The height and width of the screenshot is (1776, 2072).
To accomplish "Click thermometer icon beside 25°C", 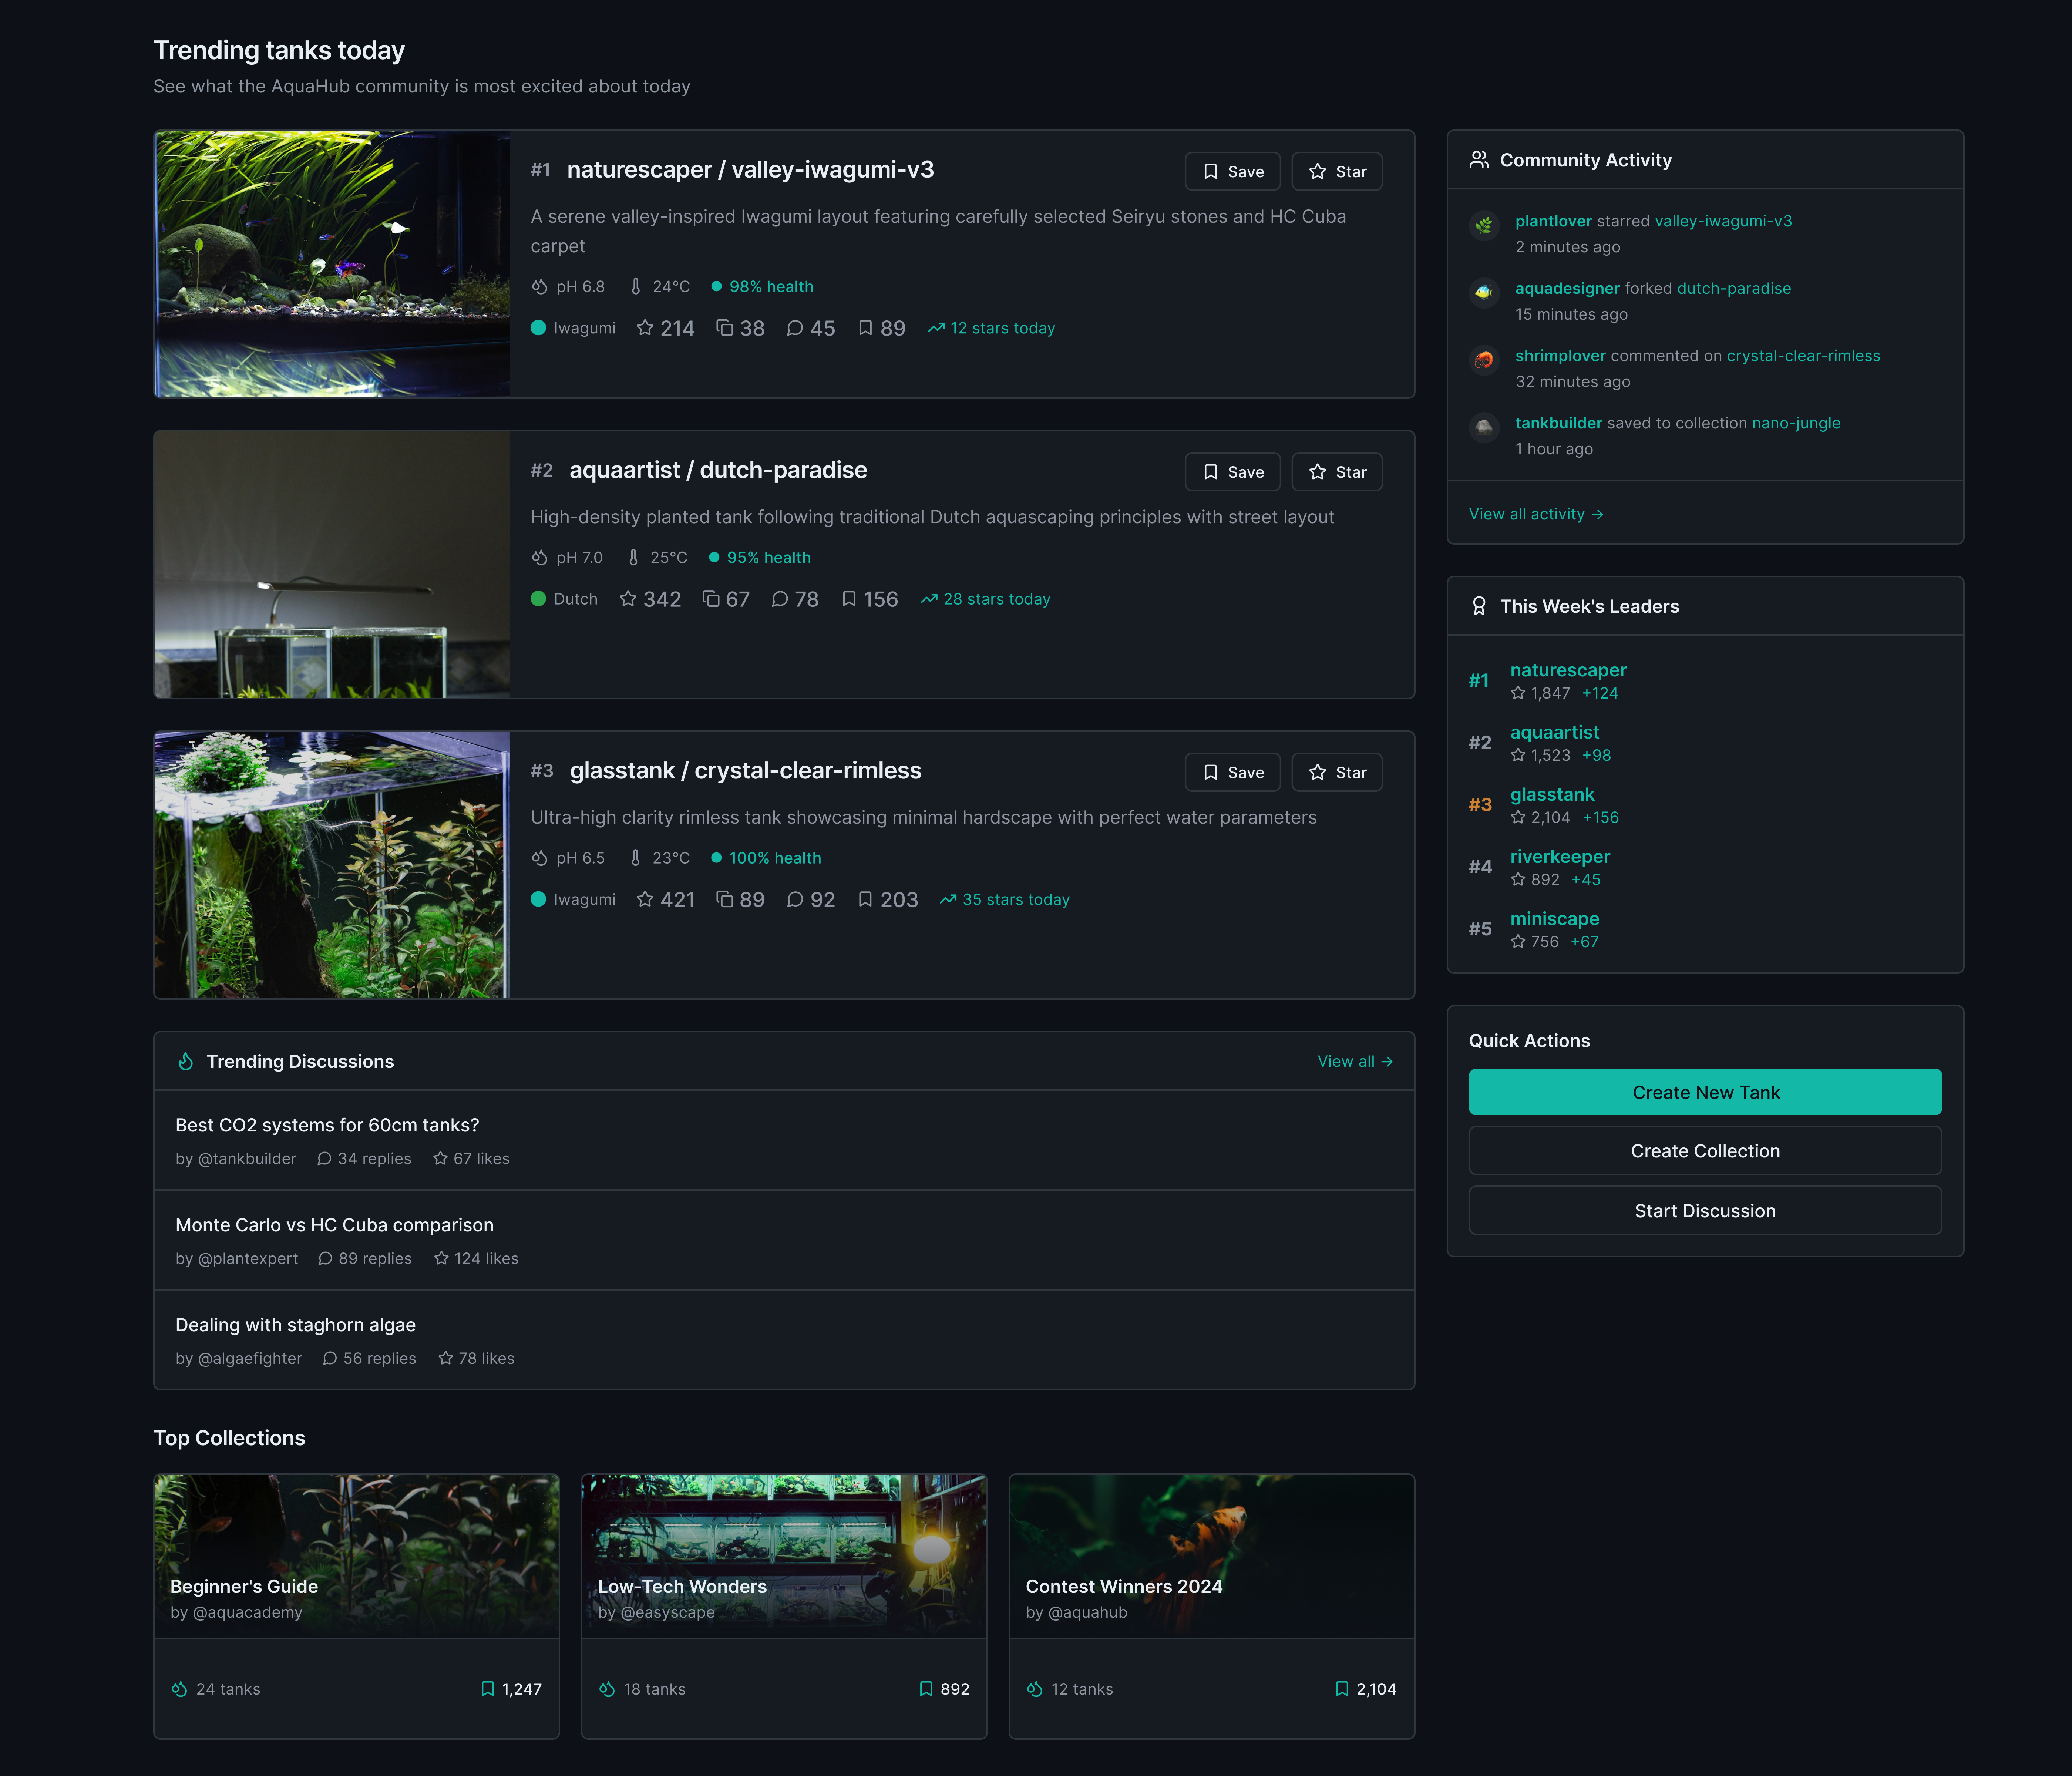I will [633, 558].
